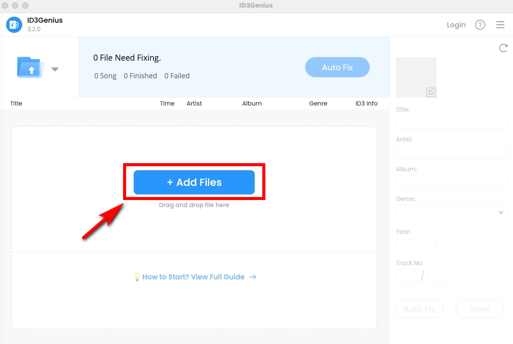Click the '0 Failed' counter text
The image size is (513, 344).
tap(177, 76)
